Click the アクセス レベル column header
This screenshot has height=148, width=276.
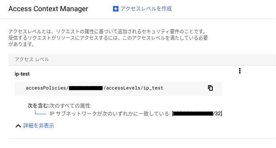pos(32,59)
